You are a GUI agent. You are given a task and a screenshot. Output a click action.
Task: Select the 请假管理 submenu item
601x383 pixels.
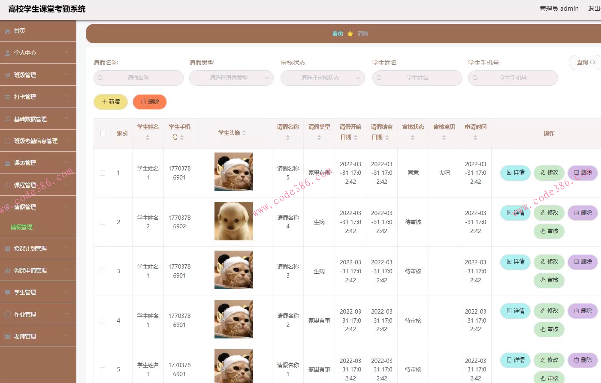[38, 227]
